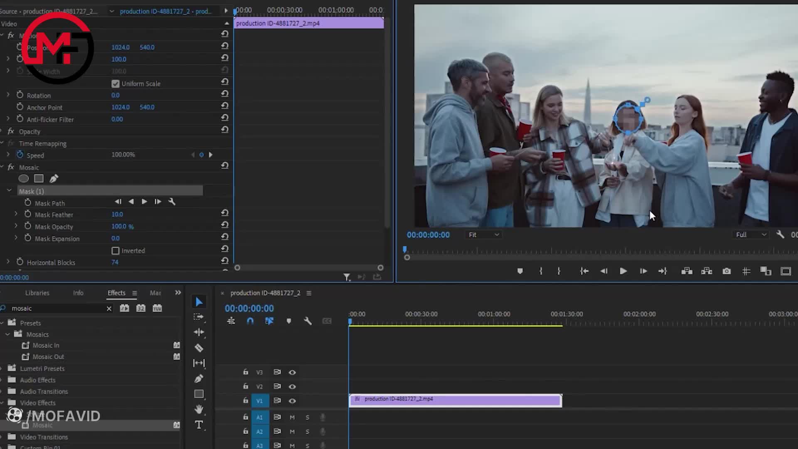Track selected mask forward
This screenshot has width=798, height=449.
pyautogui.click(x=144, y=202)
